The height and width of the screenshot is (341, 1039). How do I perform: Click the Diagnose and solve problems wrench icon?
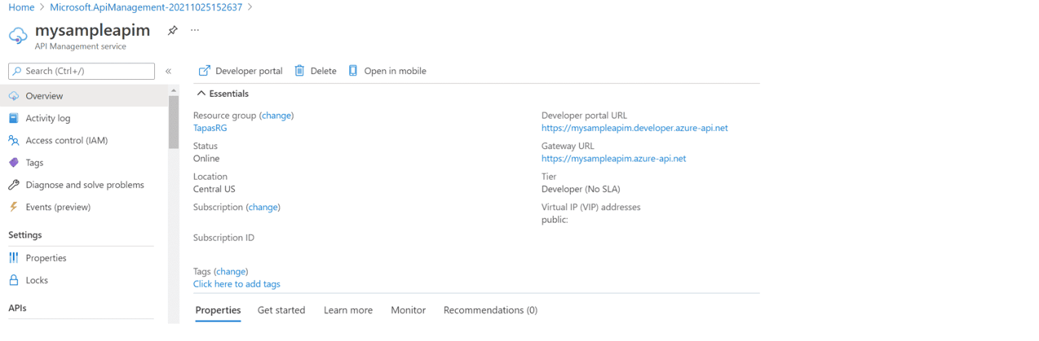coord(14,185)
